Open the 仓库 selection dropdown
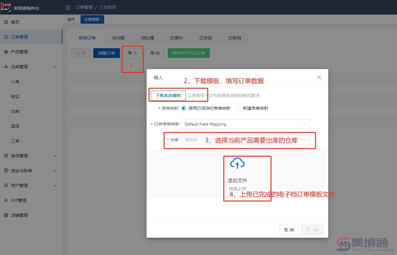 [x=245, y=140]
